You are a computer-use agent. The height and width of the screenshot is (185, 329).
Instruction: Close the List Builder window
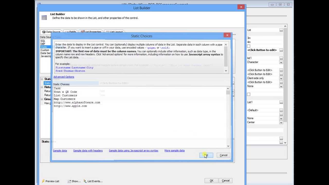(241, 7)
